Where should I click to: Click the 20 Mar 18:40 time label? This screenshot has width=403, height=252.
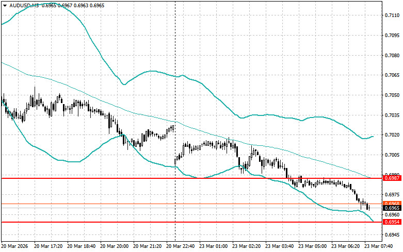pyautogui.click(x=81, y=246)
